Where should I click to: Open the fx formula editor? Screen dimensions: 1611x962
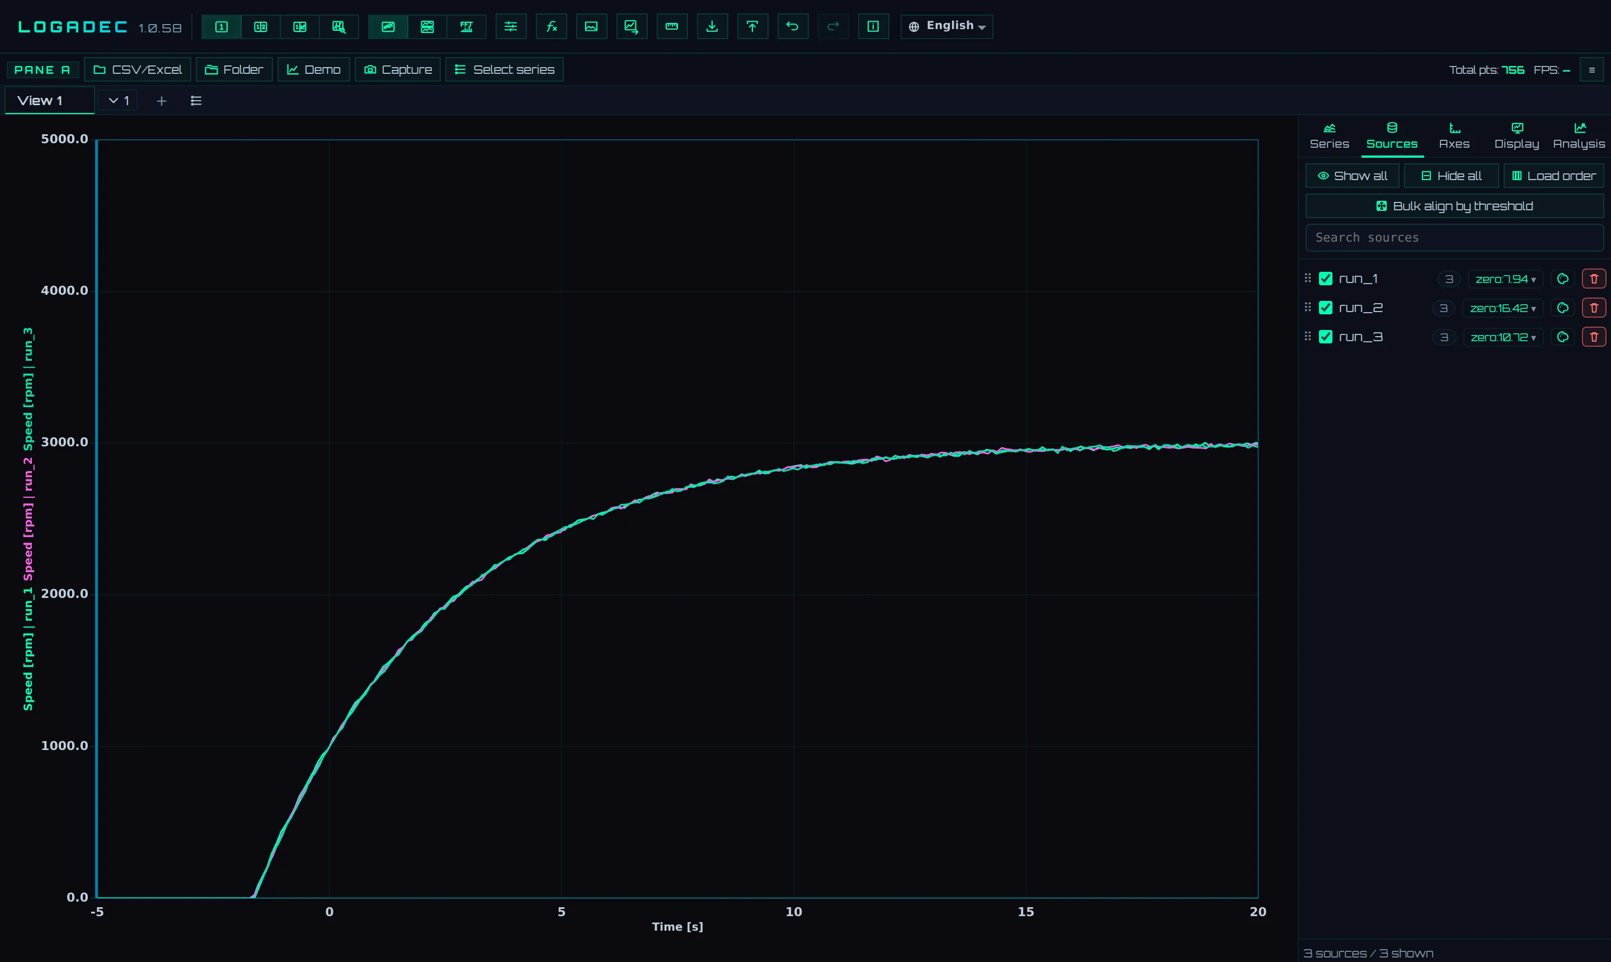tap(552, 27)
